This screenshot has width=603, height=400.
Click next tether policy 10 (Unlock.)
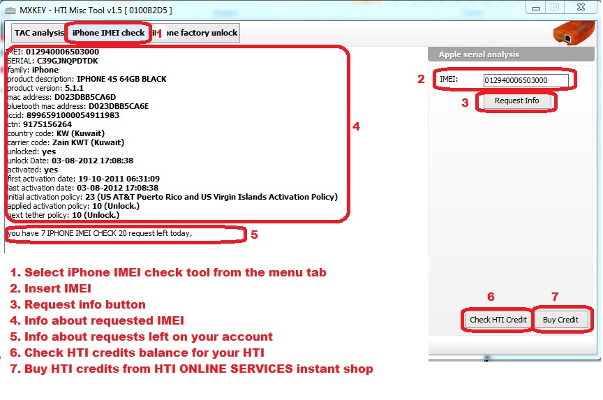(64, 215)
